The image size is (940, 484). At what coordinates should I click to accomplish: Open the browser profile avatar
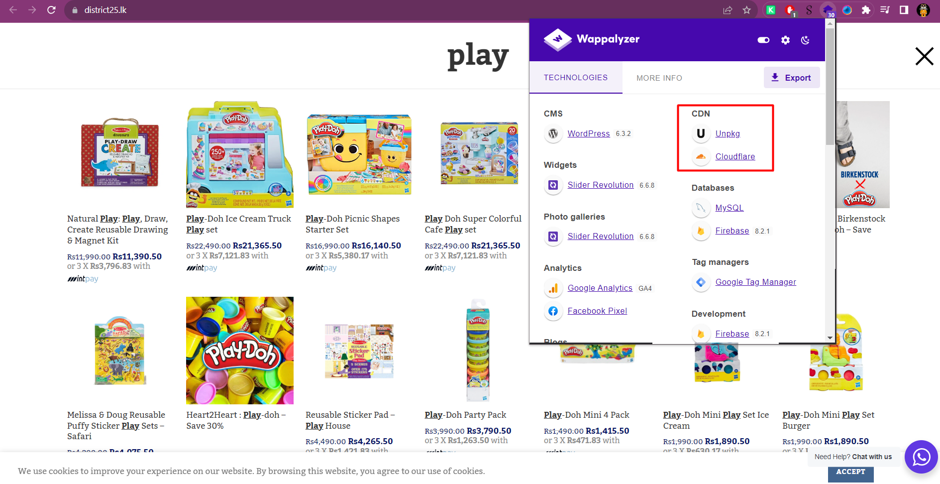pos(923,10)
